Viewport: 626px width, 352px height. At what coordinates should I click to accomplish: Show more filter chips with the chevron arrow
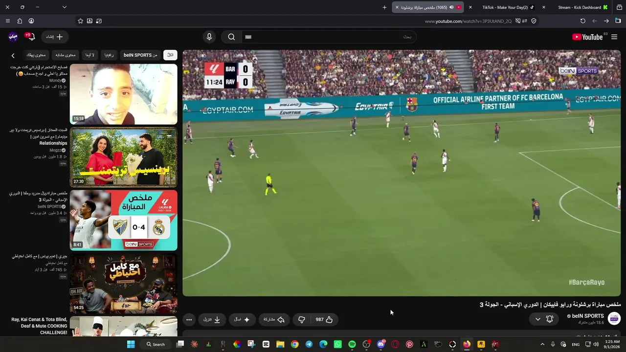(x=13, y=55)
